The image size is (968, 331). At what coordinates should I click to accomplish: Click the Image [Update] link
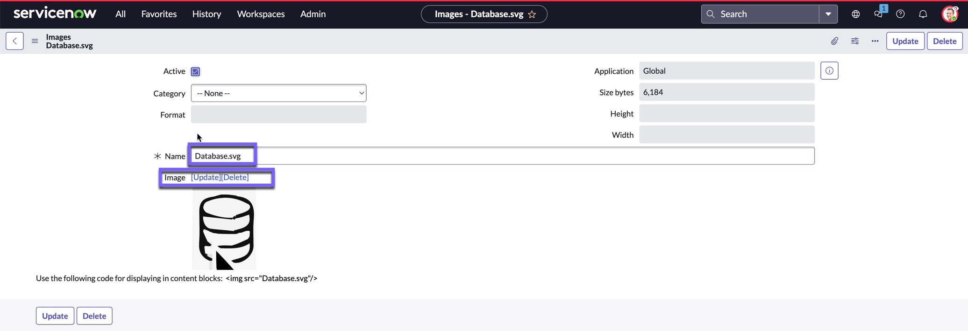coord(206,177)
